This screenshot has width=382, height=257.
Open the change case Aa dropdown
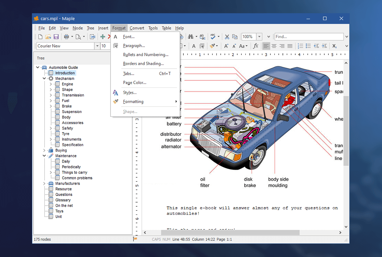pos(243,46)
